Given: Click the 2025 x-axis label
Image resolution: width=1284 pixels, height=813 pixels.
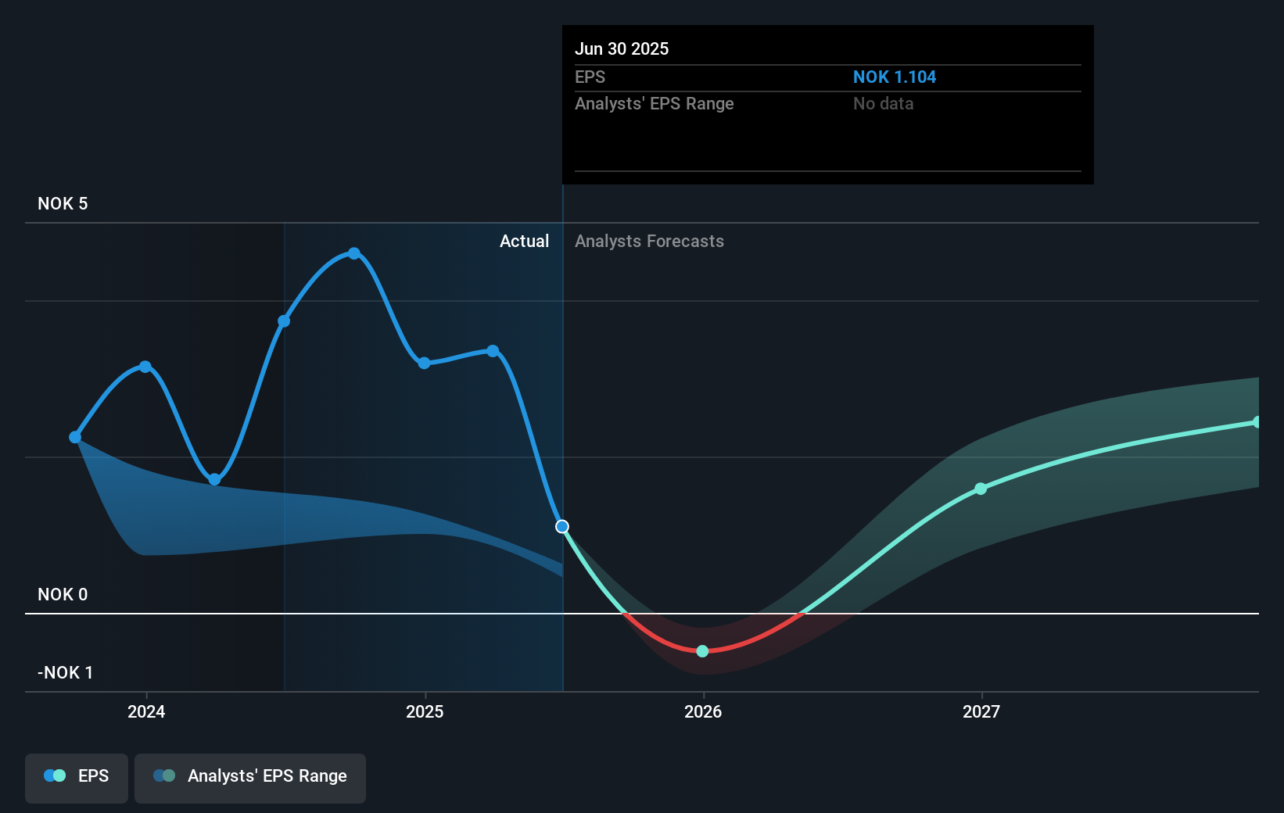Looking at the screenshot, I should [x=425, y=711].
